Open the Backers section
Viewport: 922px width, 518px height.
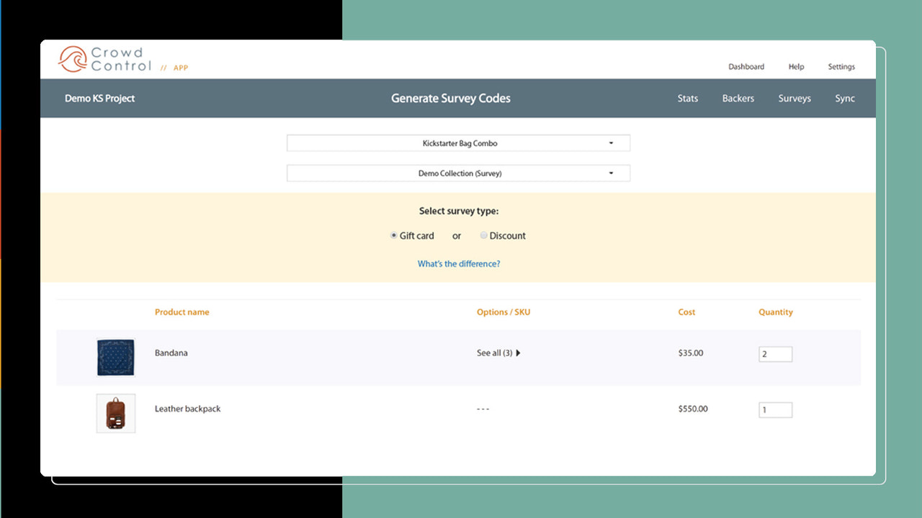[738, 98]
